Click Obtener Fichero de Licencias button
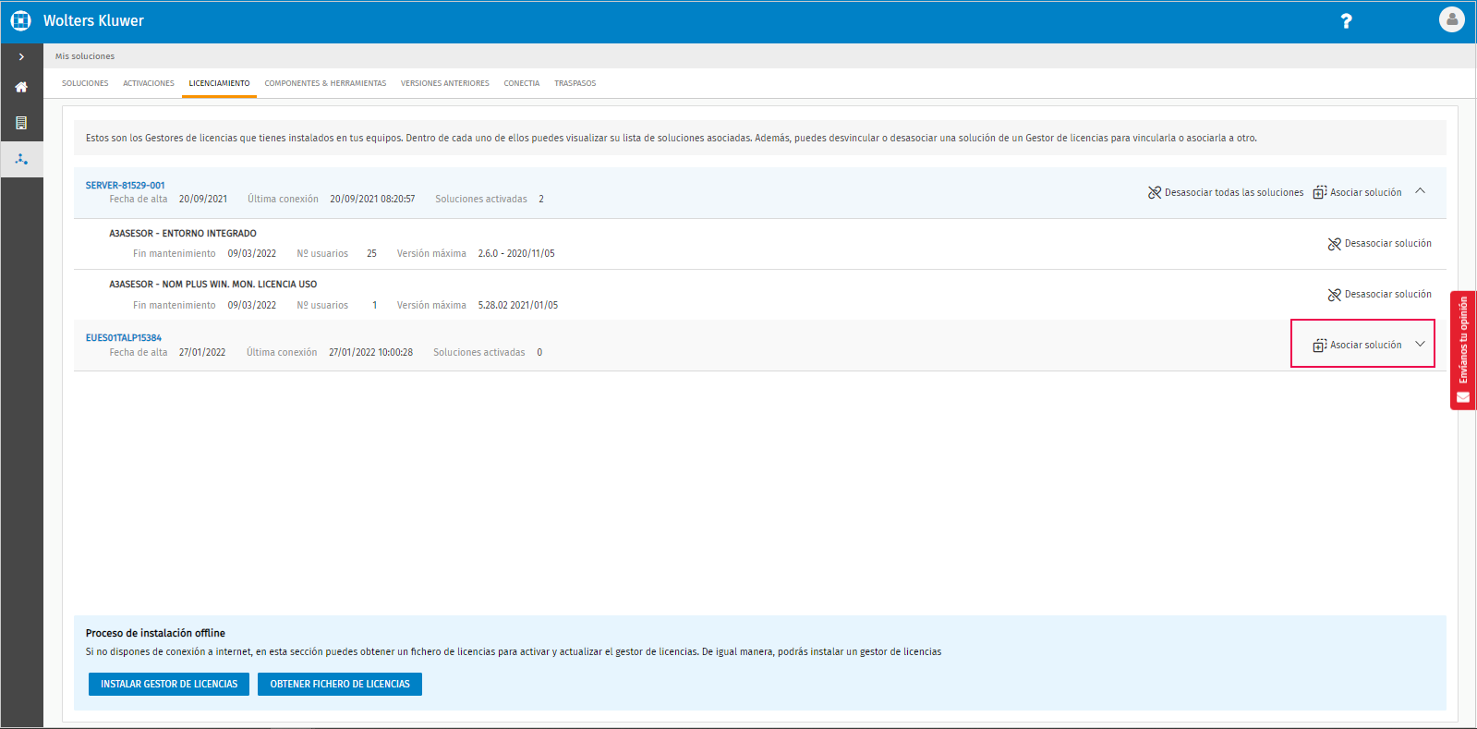 coord(339,684)
